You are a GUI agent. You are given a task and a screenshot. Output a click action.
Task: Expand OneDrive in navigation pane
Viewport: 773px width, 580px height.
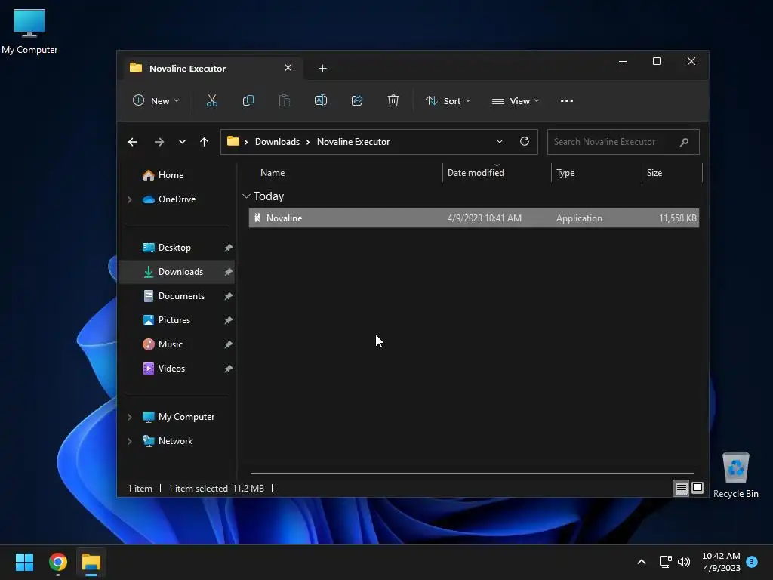click(130, 199)
